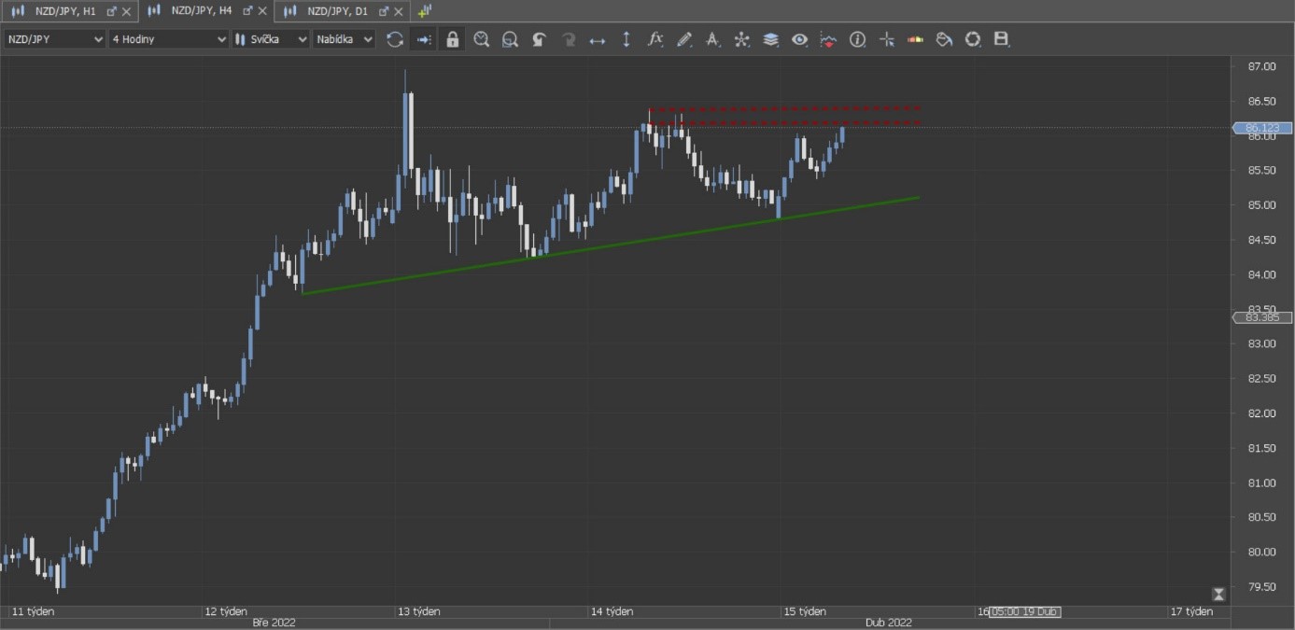The image size is (1295, 630).
Task: Switch to the NZD/JPY, H1 tab
Action: [x=64, y=11]
